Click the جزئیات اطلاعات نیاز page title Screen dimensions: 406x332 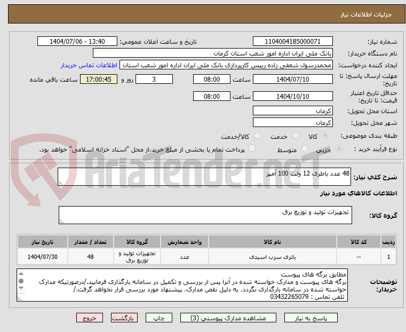click(366, 14)
